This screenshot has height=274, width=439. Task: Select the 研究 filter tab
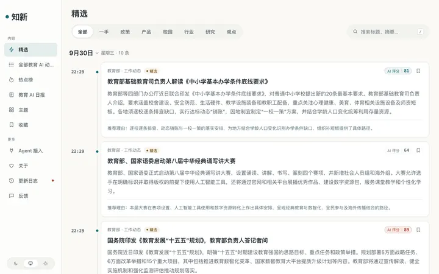point(210,32)
